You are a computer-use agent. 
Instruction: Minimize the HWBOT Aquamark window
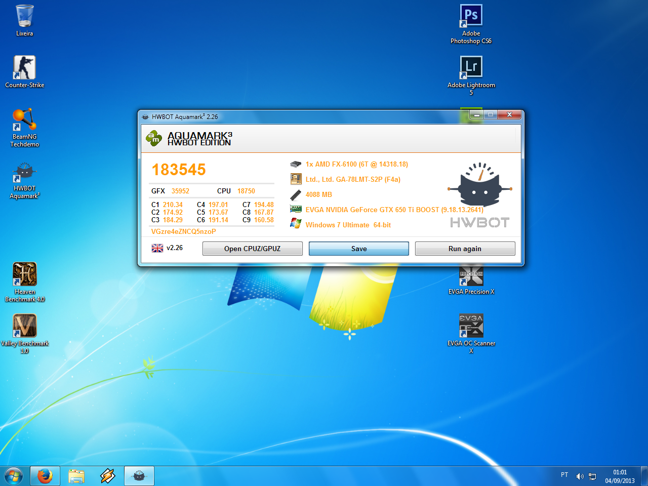(x=477, y=115)
